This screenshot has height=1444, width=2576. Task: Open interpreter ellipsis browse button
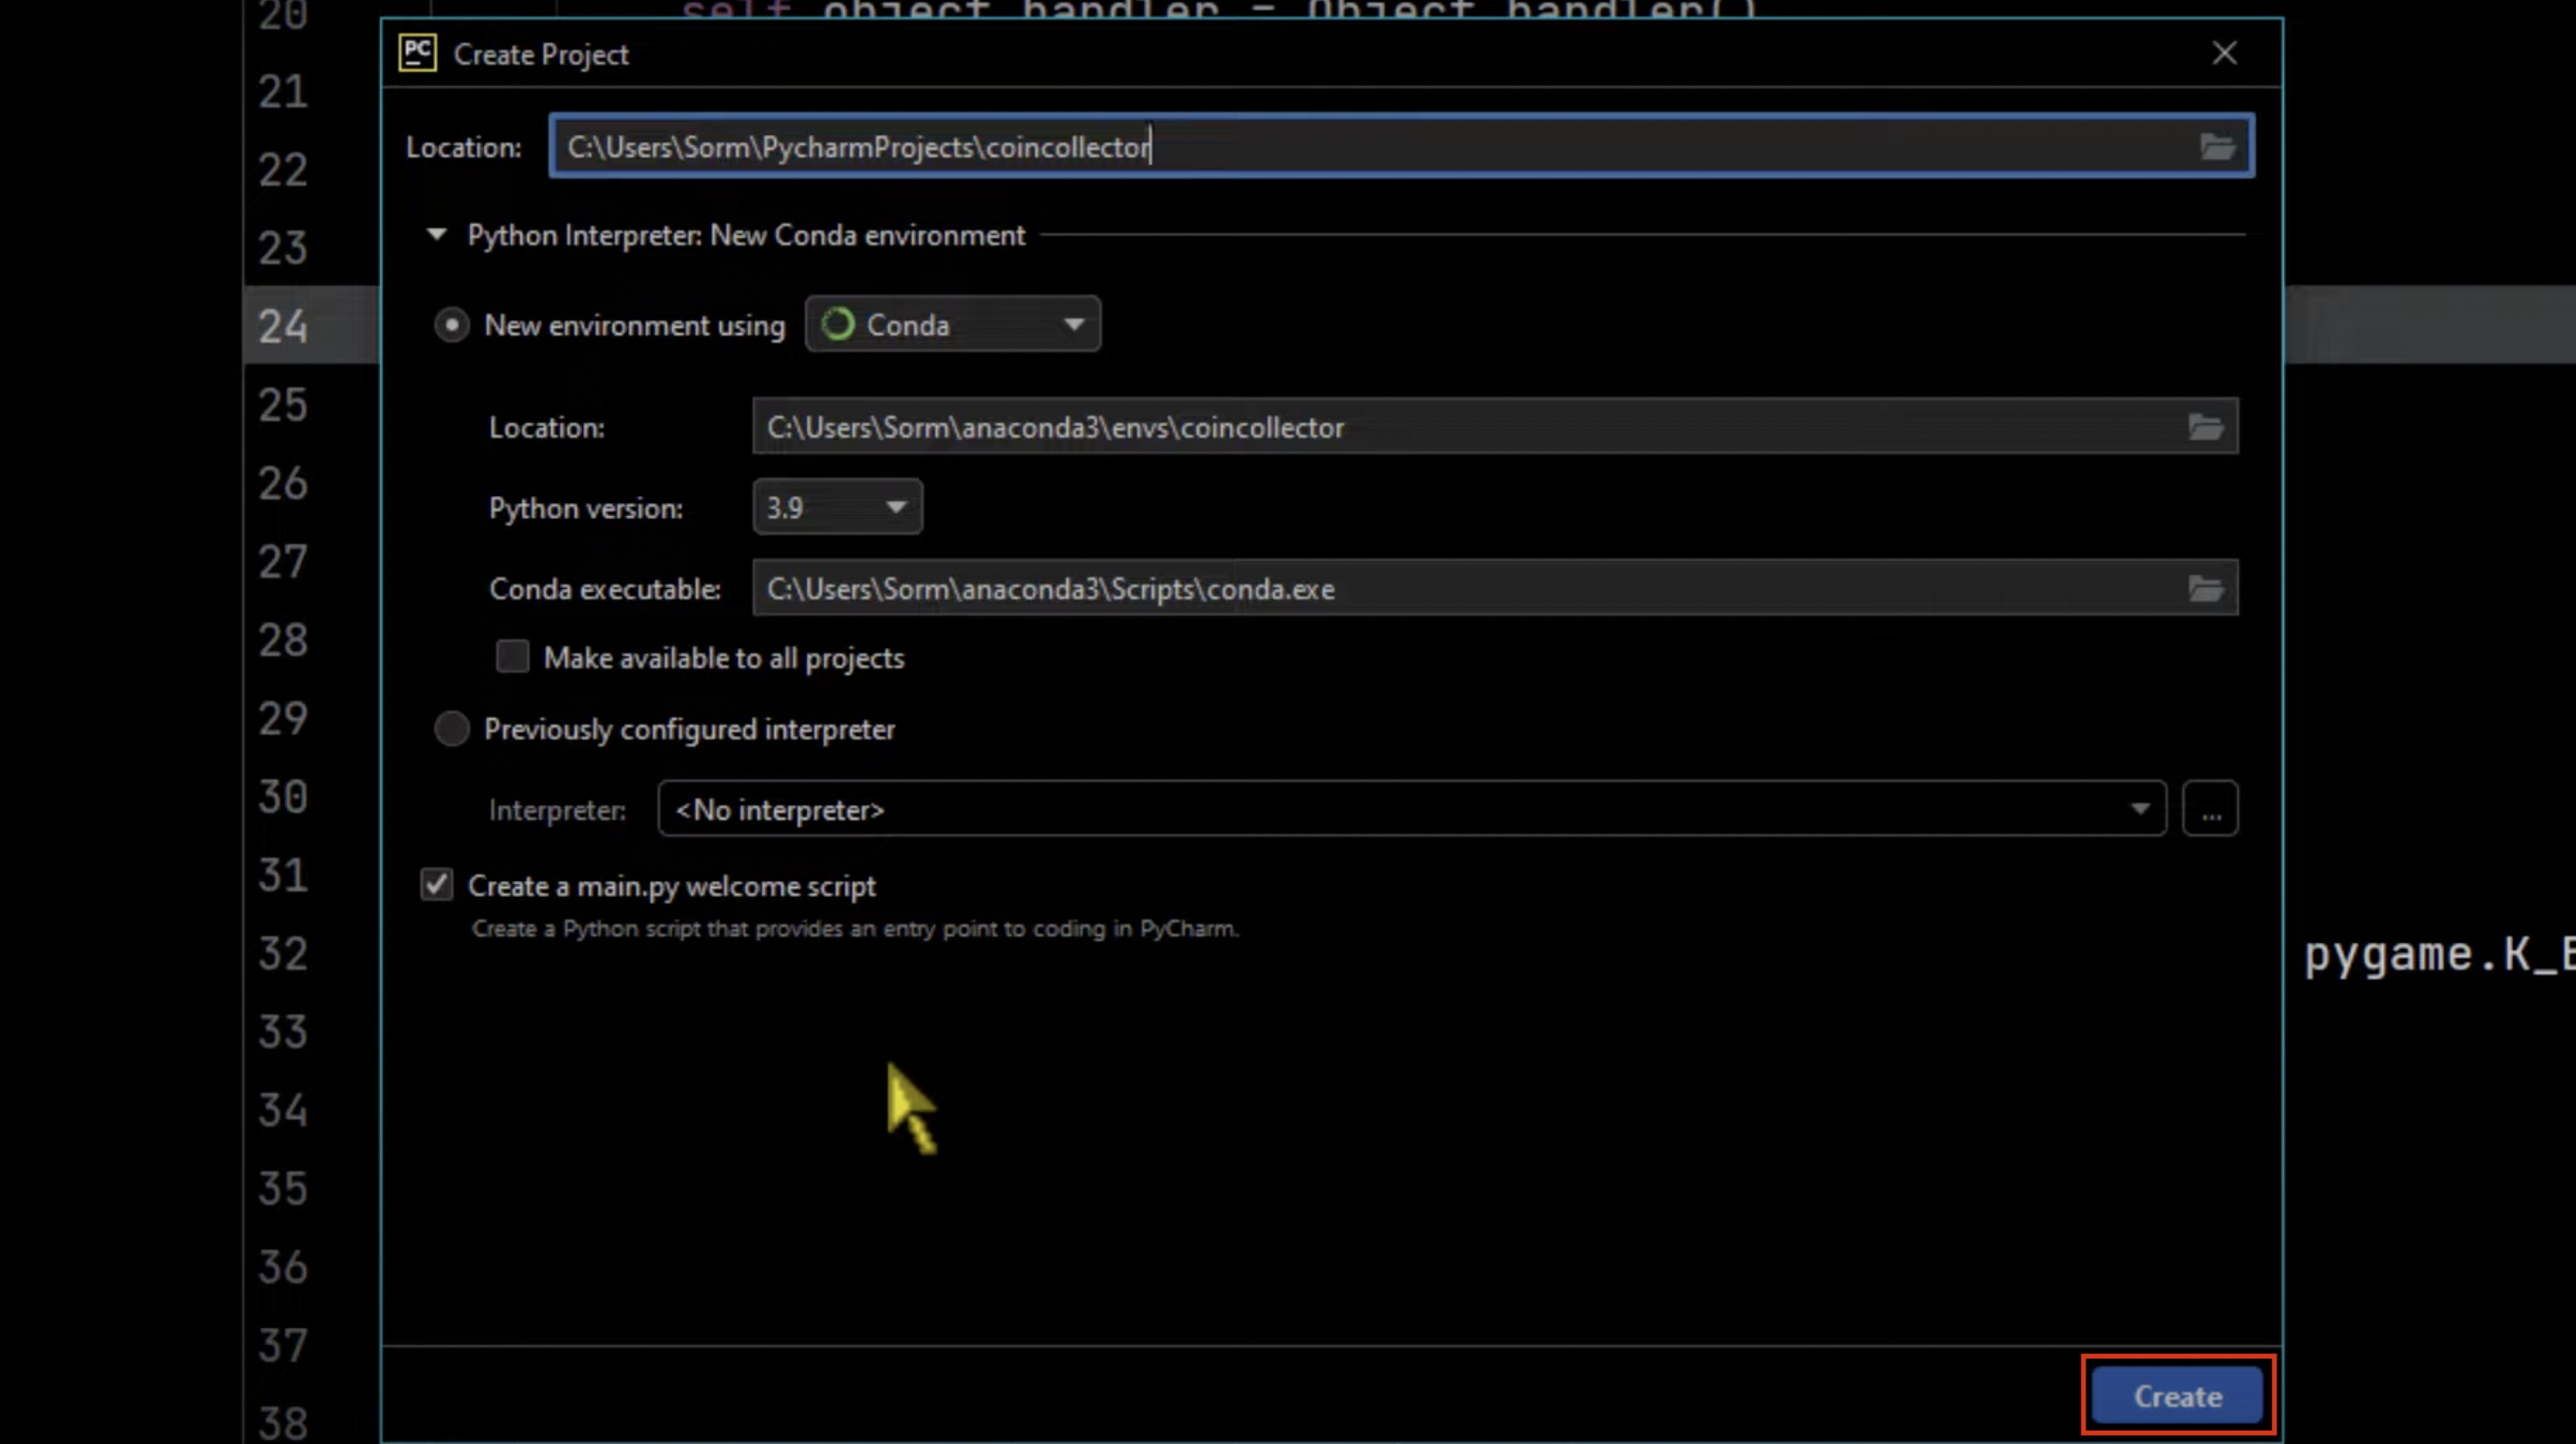point(2210,808)
